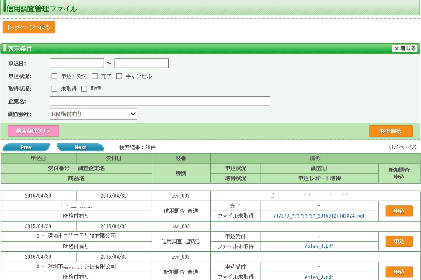Viewport: 421px width, 280px height.
Task: Go to previous page with Prev
Action: [x=26, y=147]
